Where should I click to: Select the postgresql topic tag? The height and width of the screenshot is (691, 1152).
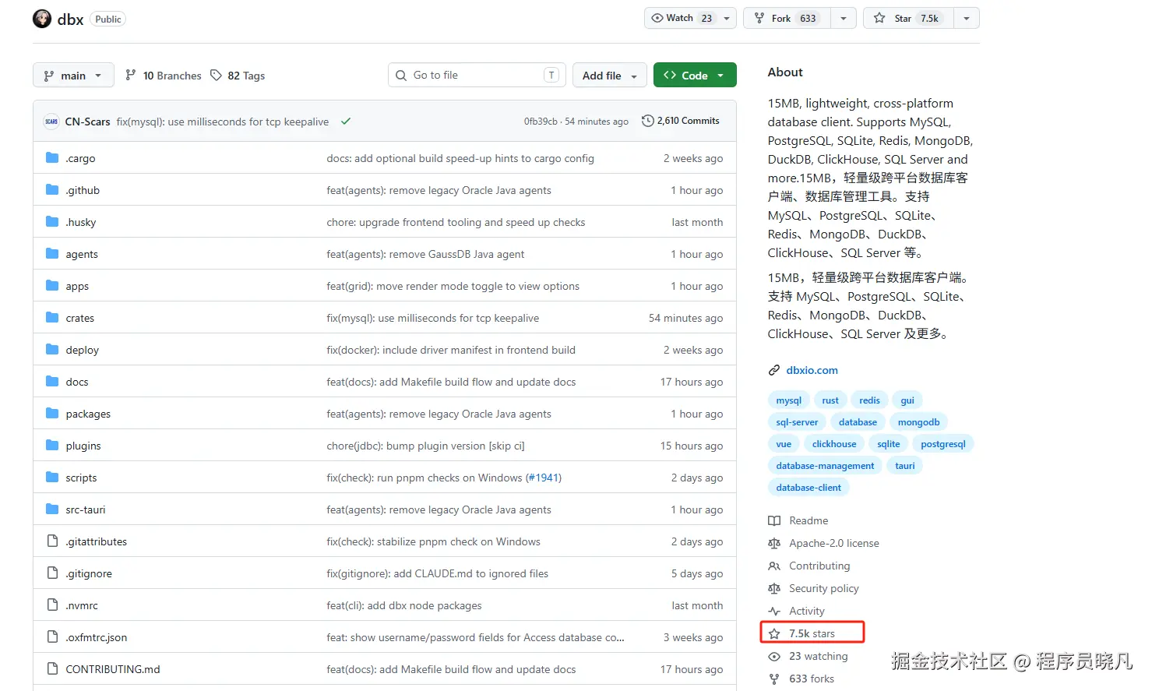[x=943, y=444]
